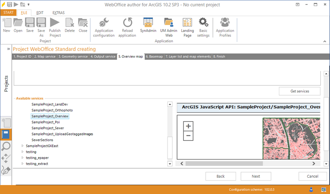Collapse the ribbon with the chevron

[x=325, y=42]
